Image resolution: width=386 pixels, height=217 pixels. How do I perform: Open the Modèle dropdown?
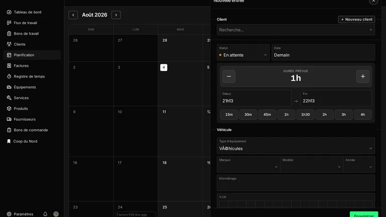[312, 164]
